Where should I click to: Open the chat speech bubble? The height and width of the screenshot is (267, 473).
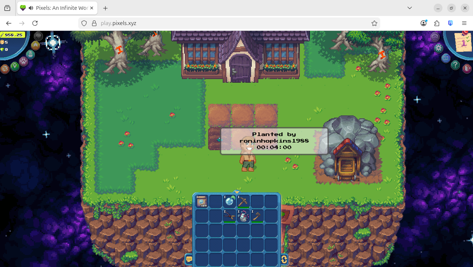tap(189, 259)
